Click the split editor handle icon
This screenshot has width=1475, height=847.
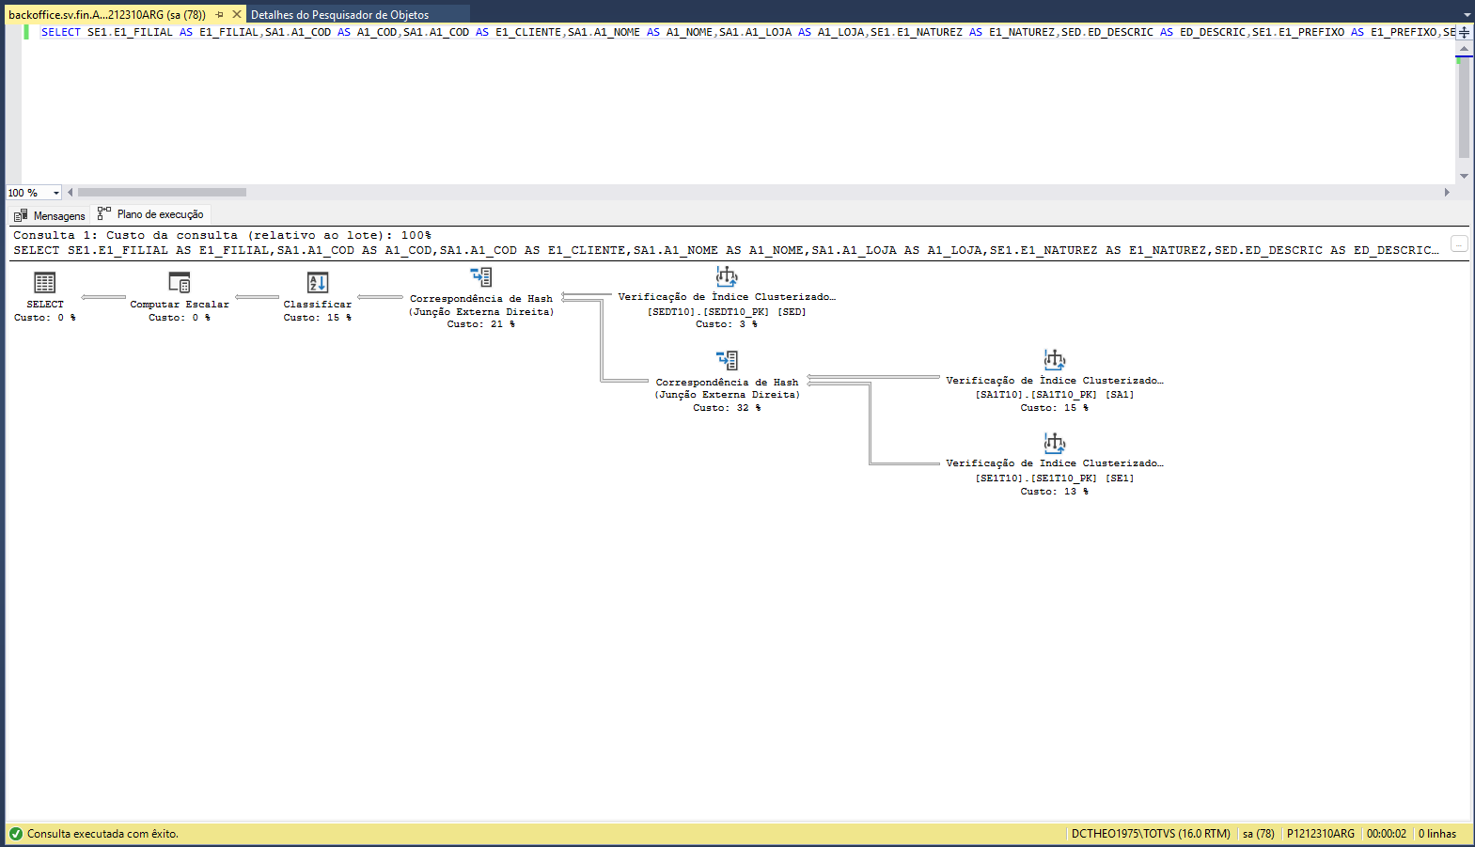(1464, 32)
